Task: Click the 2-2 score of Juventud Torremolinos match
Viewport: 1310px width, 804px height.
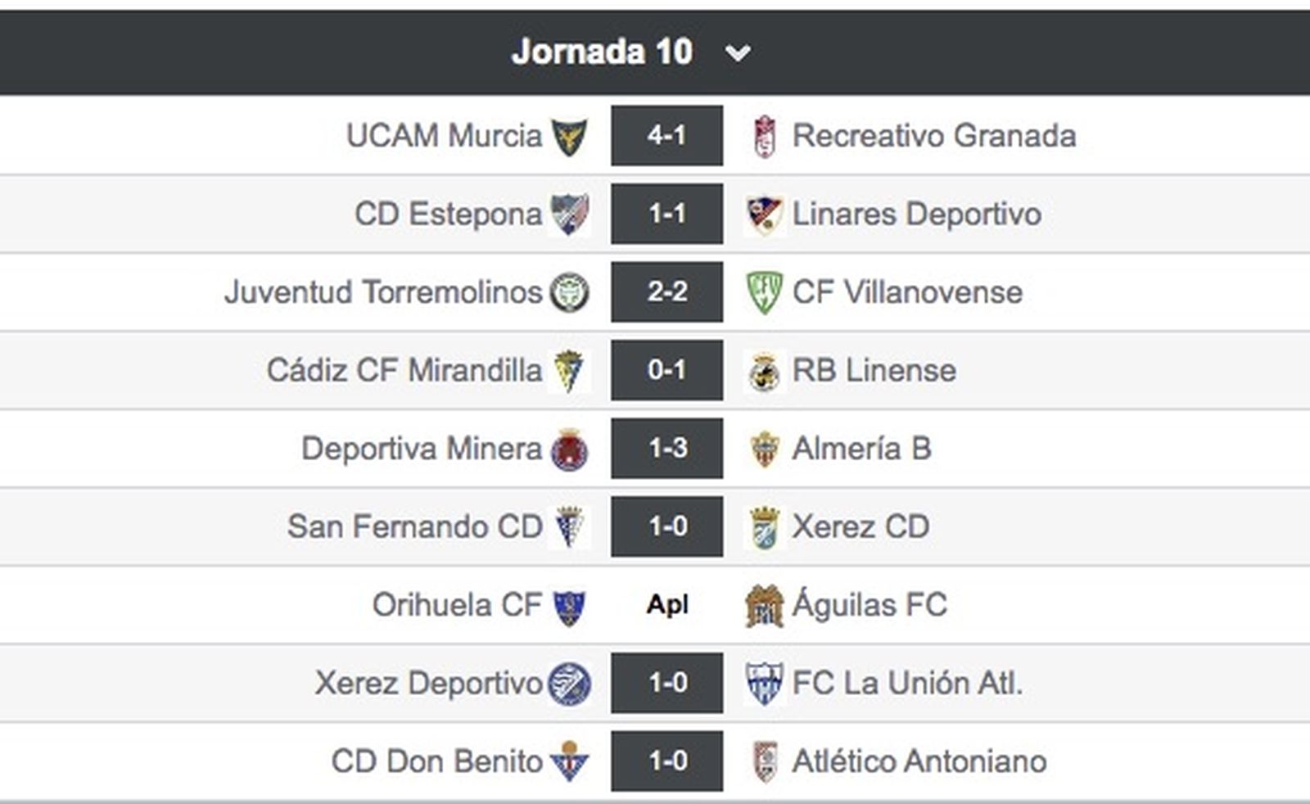Action: coord(666,291)
